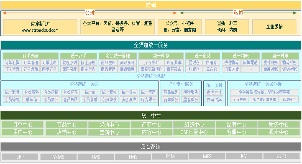Screen dimensions: 302x164
Task: Click the 成长值 cell
Action: point(32,99)
